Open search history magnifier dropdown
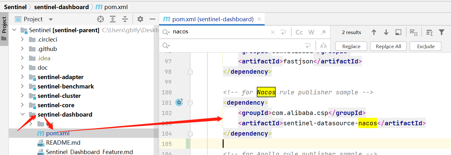Image resolution: width=451 pixels, height=155 pixels. (166, 32)
